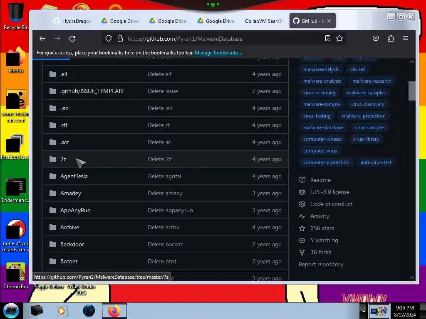Open the .rtf folder
The height and width of the screenshot is (319, 426).
[64, 125]
